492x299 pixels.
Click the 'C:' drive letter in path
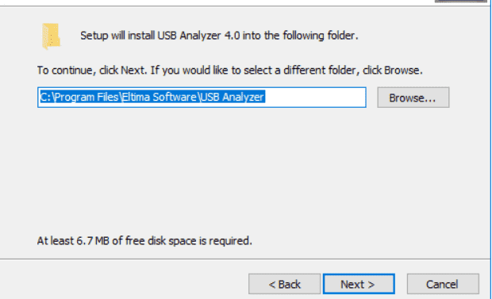click(45, 98)
